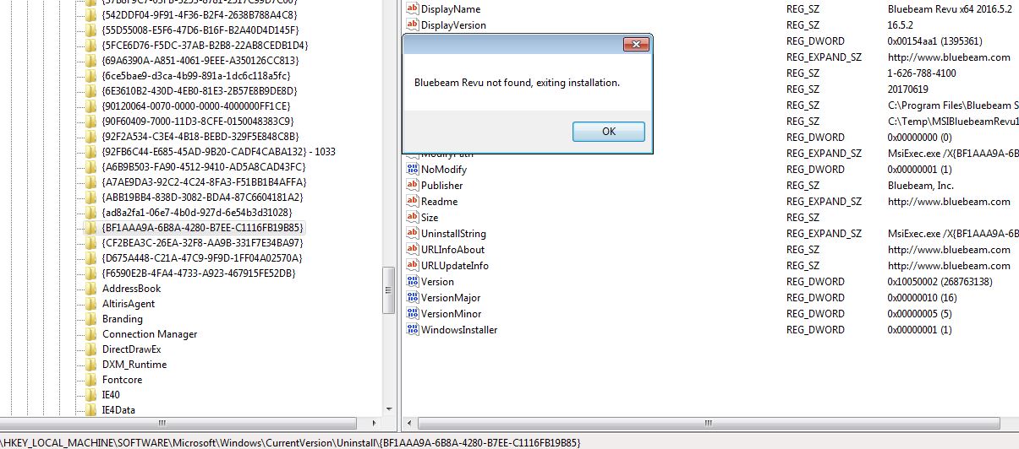The image size is (1019, 449).
Task: Click the phone number 1-626-788-4100
Action: tap(922, 73)
